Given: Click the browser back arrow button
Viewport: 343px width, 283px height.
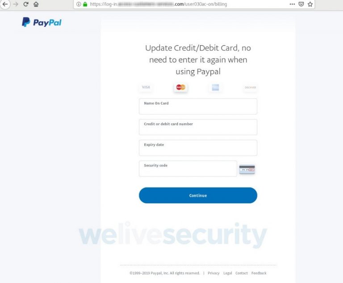Looking at the screenshot, I should 5,4.
